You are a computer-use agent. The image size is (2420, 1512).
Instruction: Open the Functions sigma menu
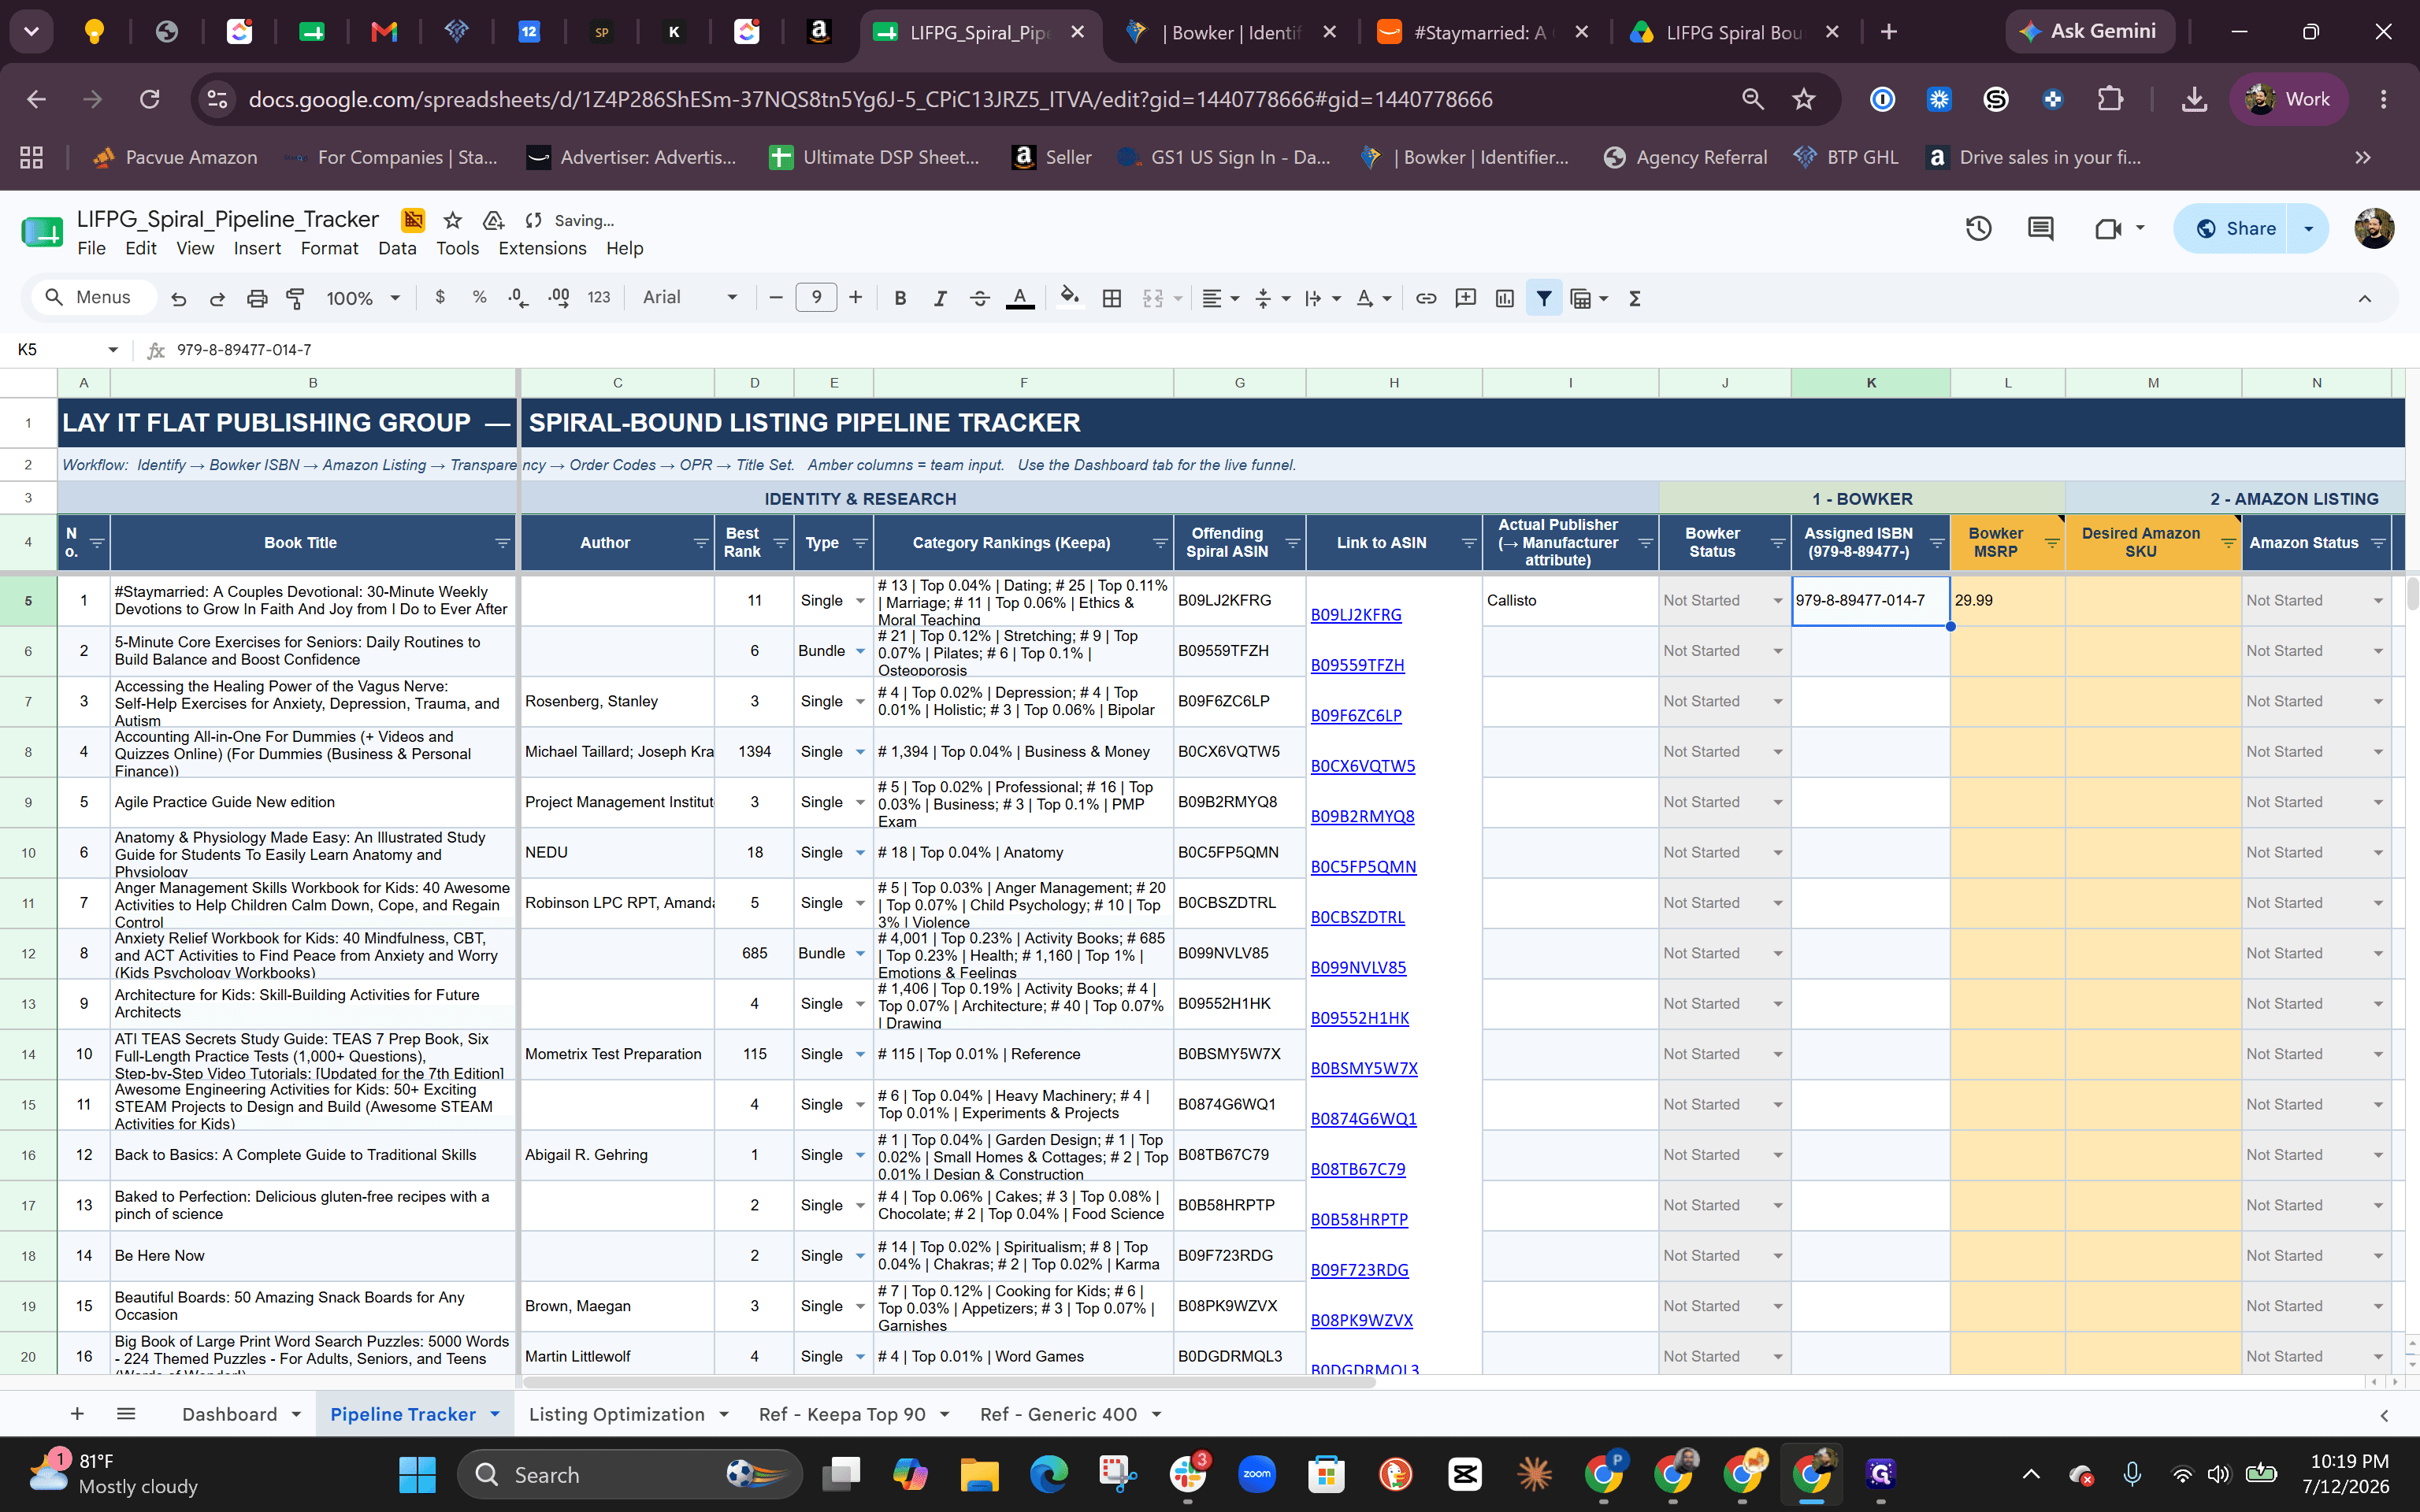[1635, 298]
